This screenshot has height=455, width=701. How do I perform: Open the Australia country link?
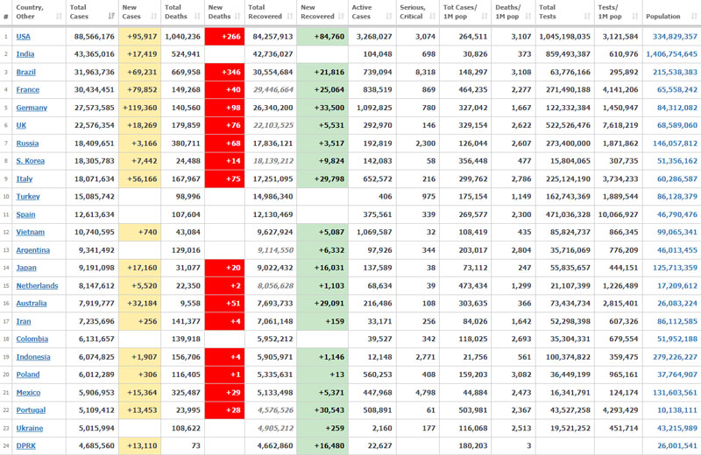coord(32,303)
